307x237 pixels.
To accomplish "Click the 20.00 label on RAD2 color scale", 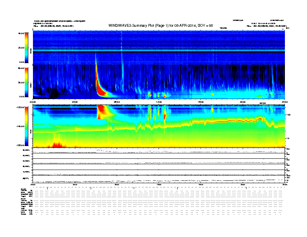I will (21, 48).
